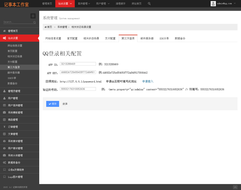This screenshot has height=190, width=241.
Task: Open SDK分享 in the sidebar submenu
Action: tap(12, 78)
